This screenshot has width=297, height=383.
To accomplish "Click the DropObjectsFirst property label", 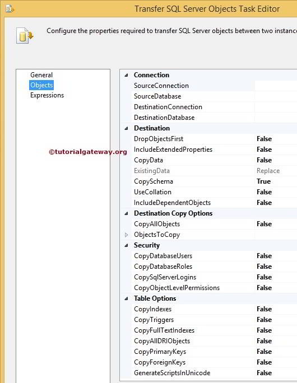I will coord(159,139).
